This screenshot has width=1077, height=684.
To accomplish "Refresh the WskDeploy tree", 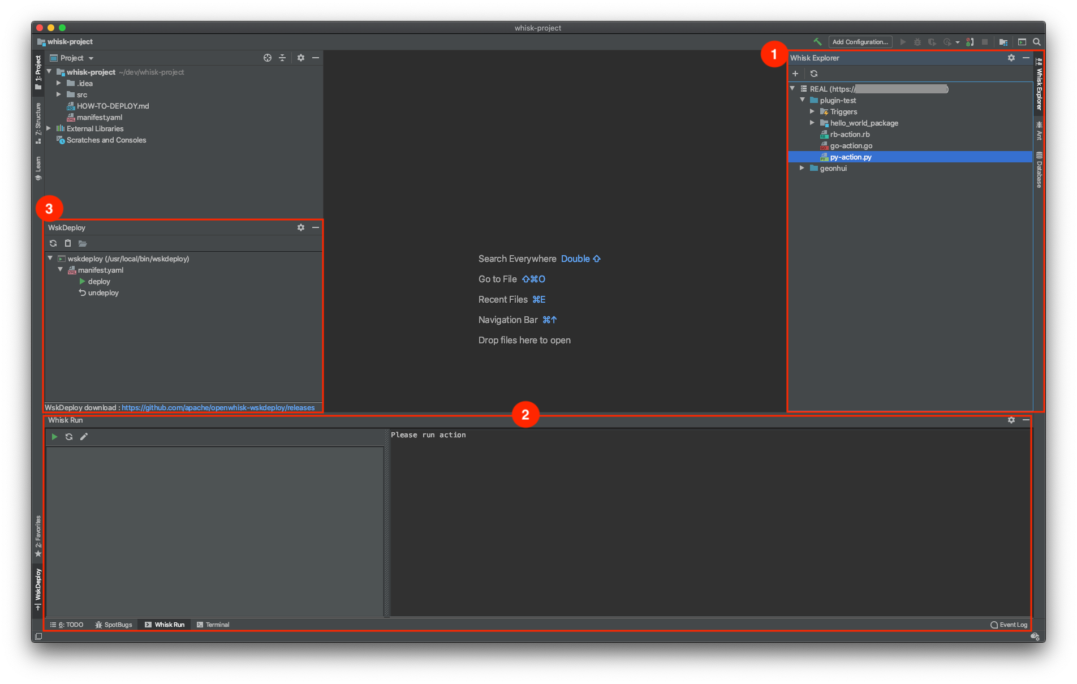I will [53, 243].
